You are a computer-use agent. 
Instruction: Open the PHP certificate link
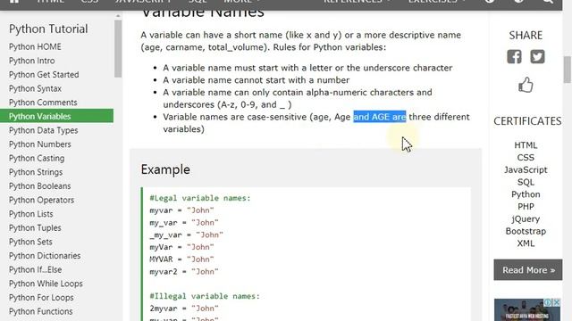(526, 207)
